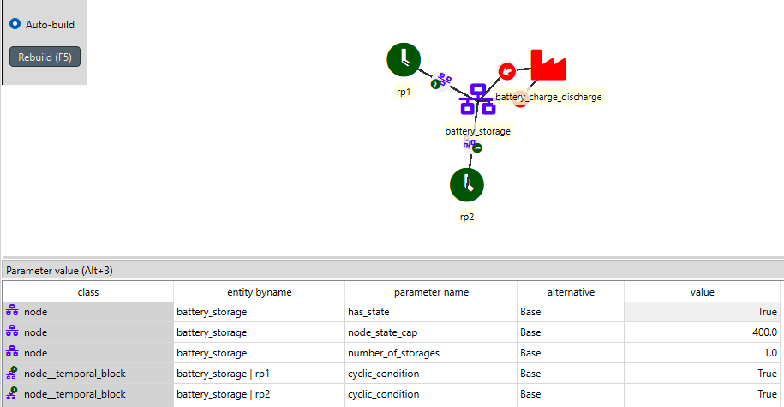Select the has_state True value cell
The image size is (784, 407).
coord(703,312)
